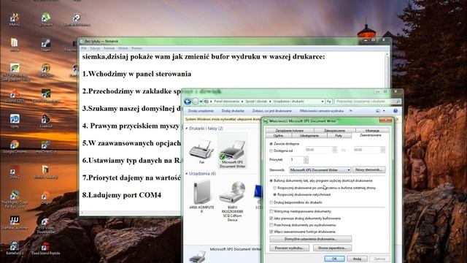Uncheck Jako pierwsze drukuj dokumenty buforowane
This screenshot has height=263, width=467.
[x=271, y=218]
